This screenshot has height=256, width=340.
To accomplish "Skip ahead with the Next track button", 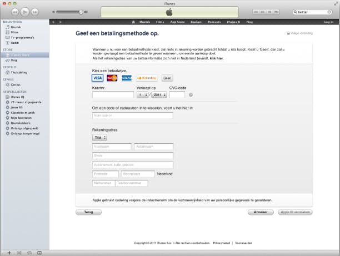I will click(x=34, y=12).
